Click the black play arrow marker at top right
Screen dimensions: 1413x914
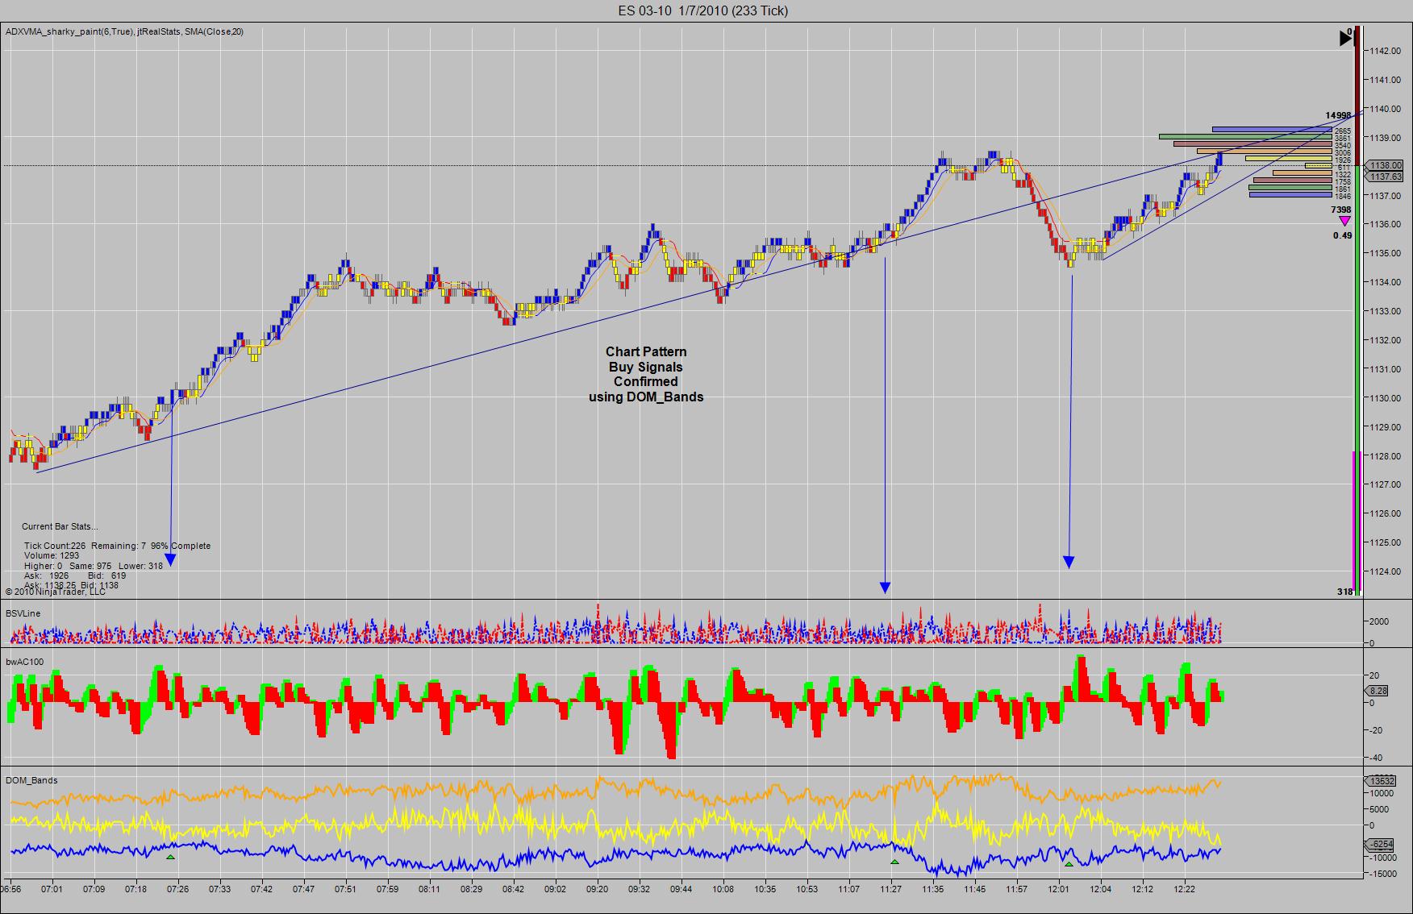pyautogui.click(x=1345, y=38)
